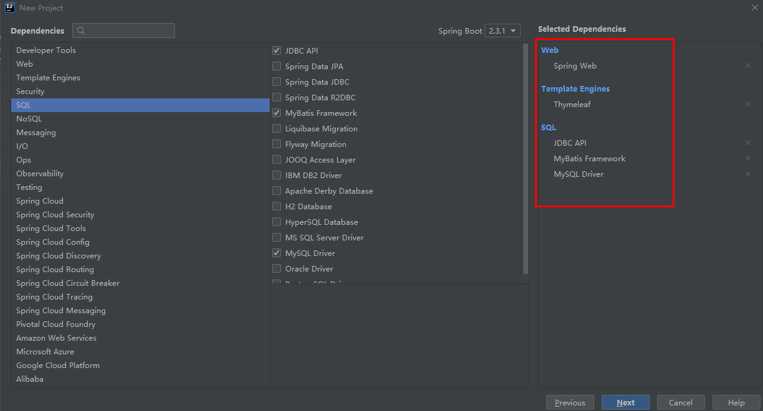The width and height of the screenshot is (763, 411).
Task: Select Spring Cloud Discovery category
Action: pos(140,255)
